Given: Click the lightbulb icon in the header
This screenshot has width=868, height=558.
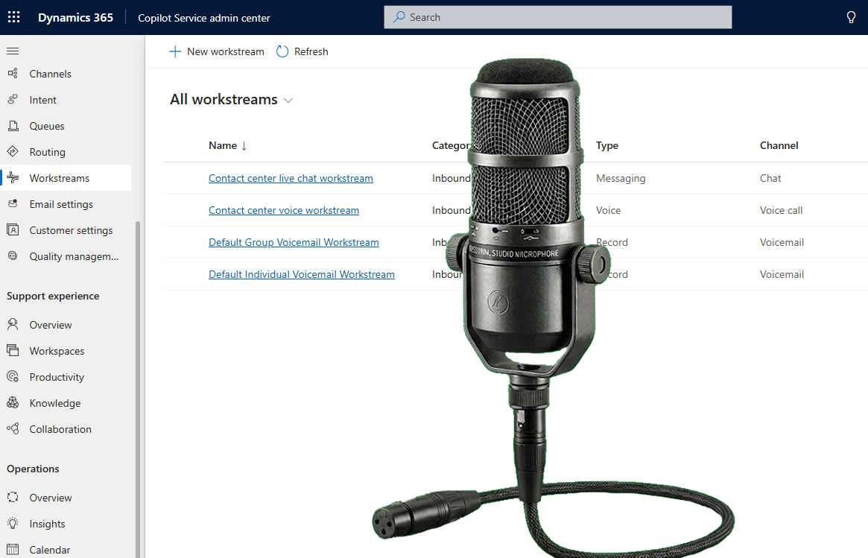Looking at the screenshot, I should click(x=851, y=17).
